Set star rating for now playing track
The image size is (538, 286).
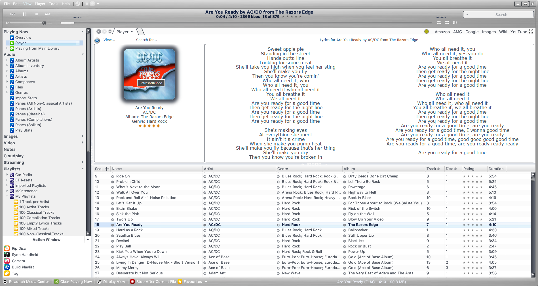(x=292, y=16)
